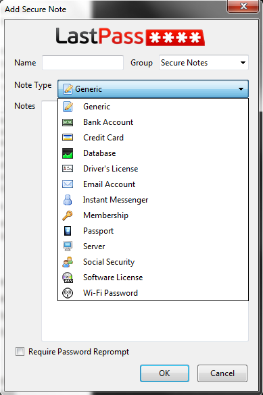This screenshot has height=395, width=263.
Task: Click the Membership key icon
Action: click(x=68, y=215)
